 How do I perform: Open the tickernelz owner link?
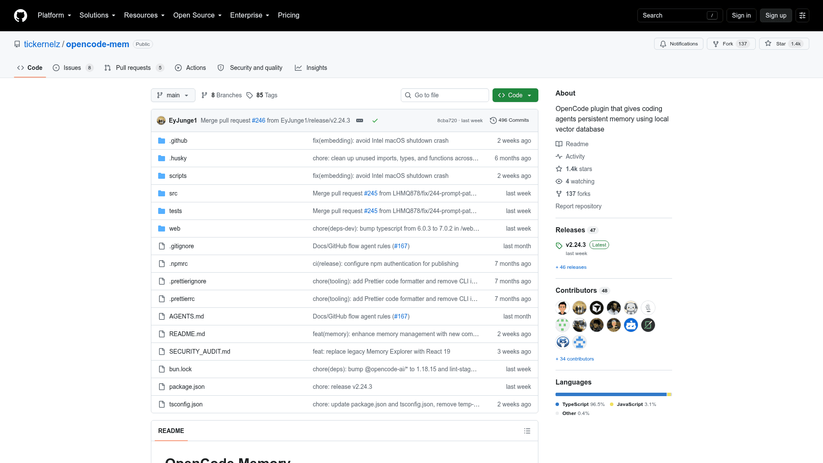click(42, 44)
